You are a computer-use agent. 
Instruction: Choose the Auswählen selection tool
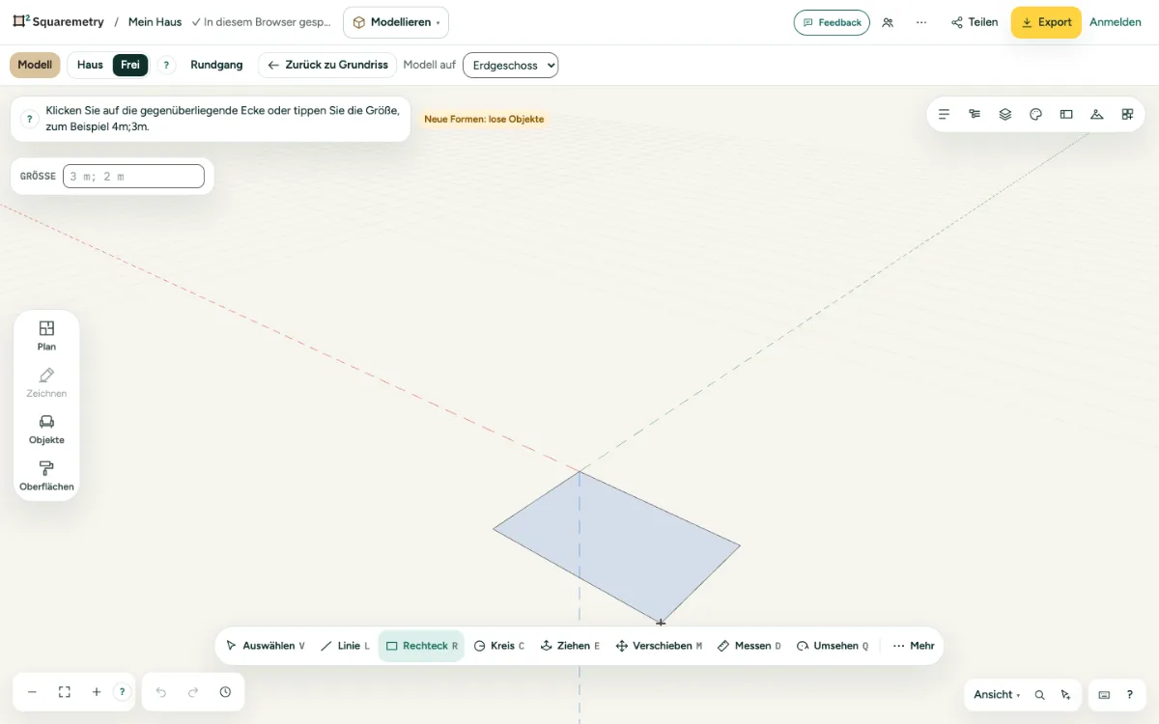coord(265,646)
